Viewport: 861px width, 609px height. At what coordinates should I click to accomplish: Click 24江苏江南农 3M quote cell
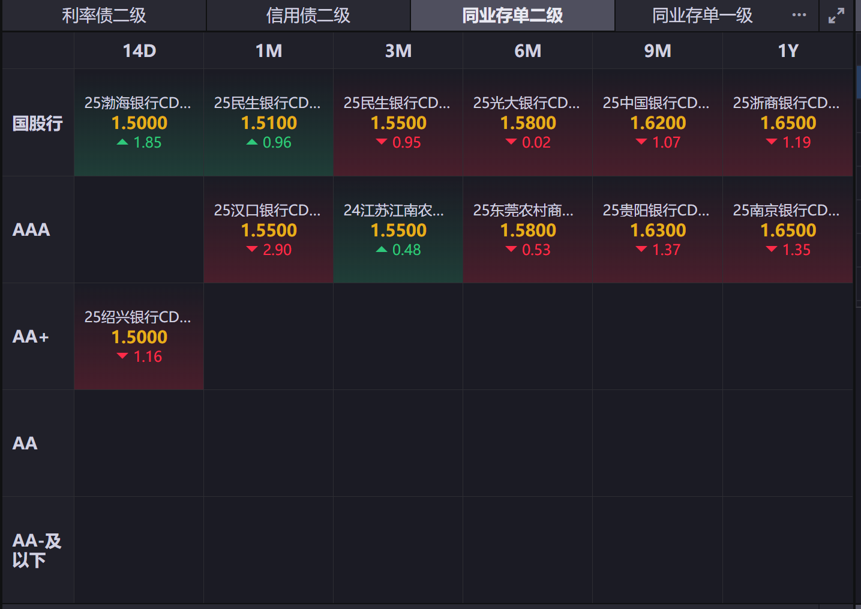[x=398, y=230]
